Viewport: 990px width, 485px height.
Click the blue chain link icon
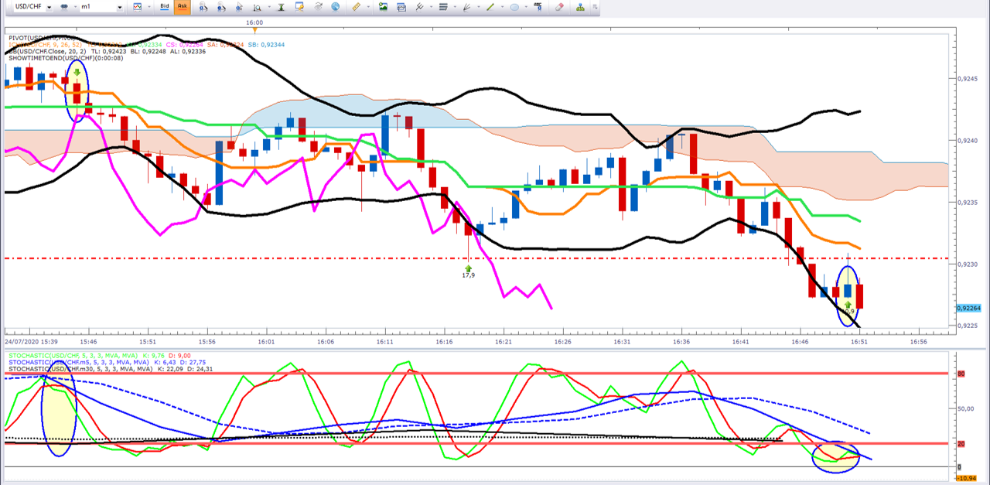[x=64, y=7]
